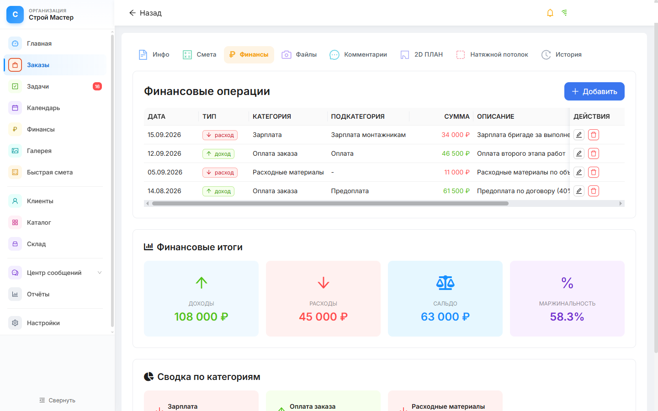Click the table horizontal scrollbar thumb
658x411 pixels.
(330, 204)
